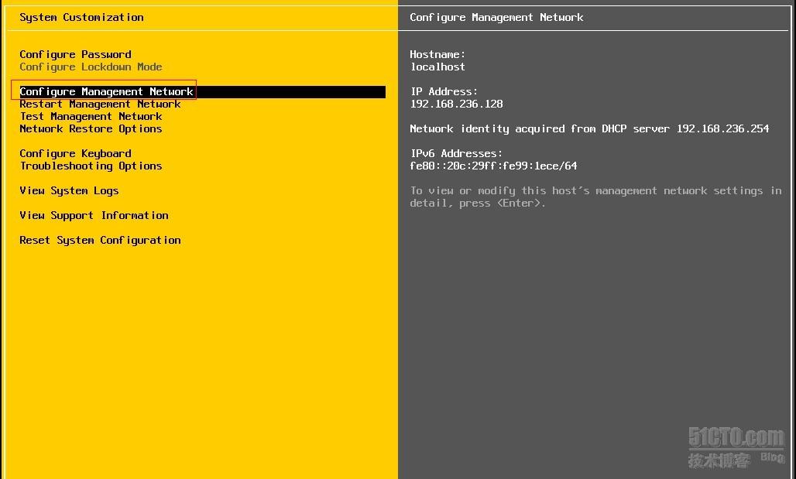Select Reset System Configuration

100,241
